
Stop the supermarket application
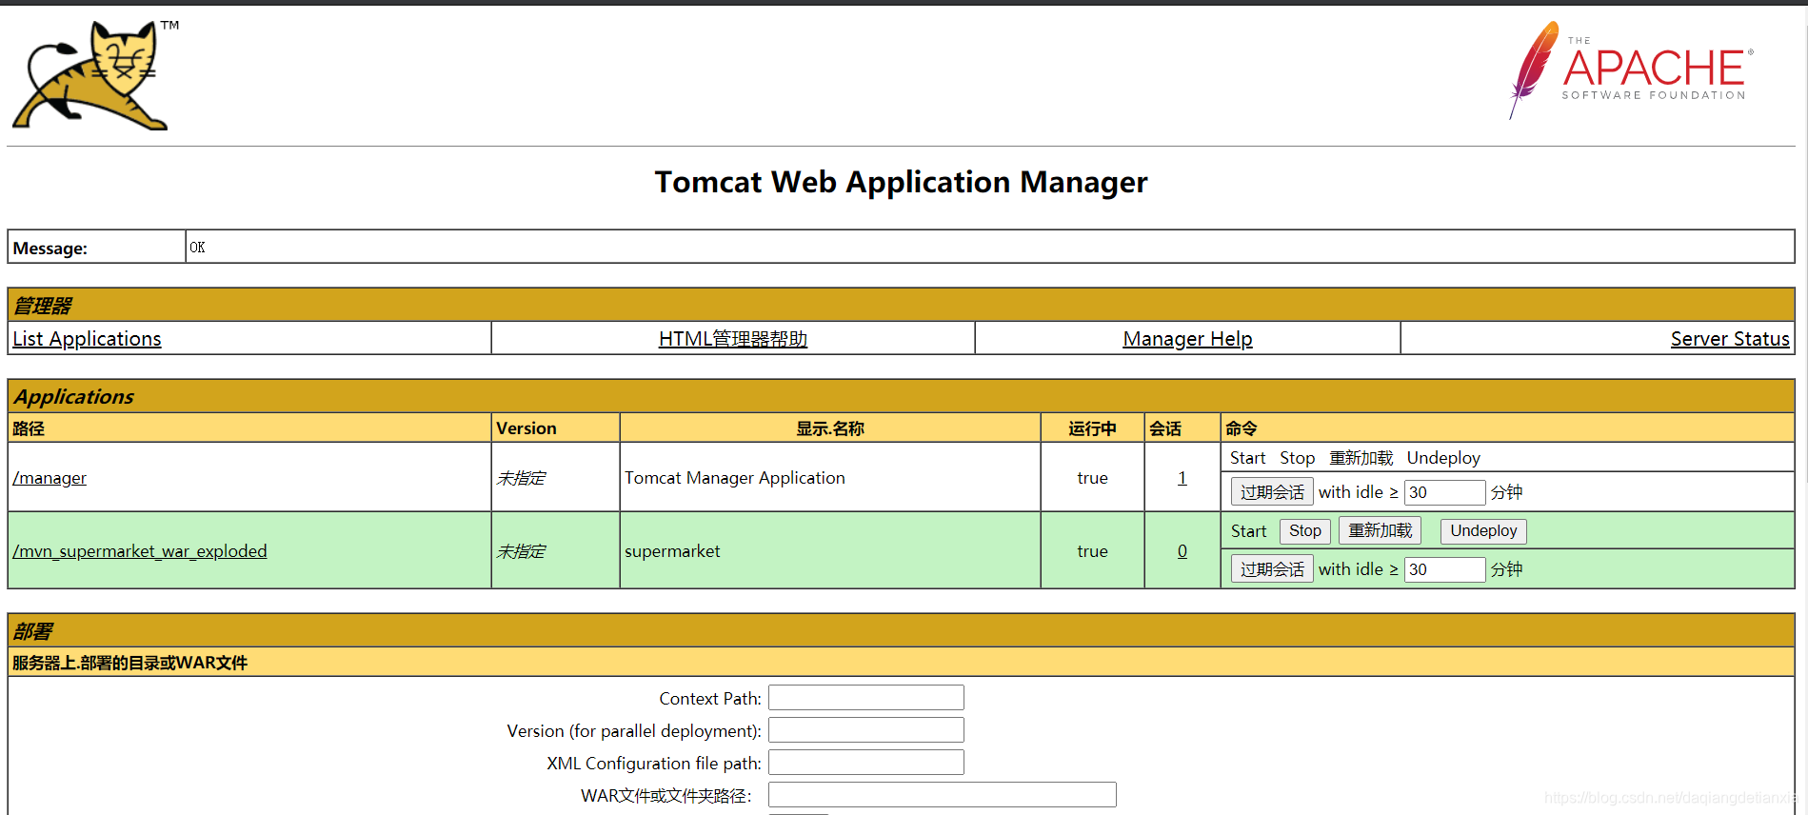(x=1304, y=531)
